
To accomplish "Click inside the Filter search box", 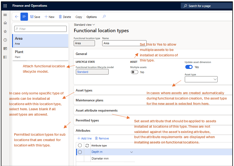I will click(x=40, y=29).
